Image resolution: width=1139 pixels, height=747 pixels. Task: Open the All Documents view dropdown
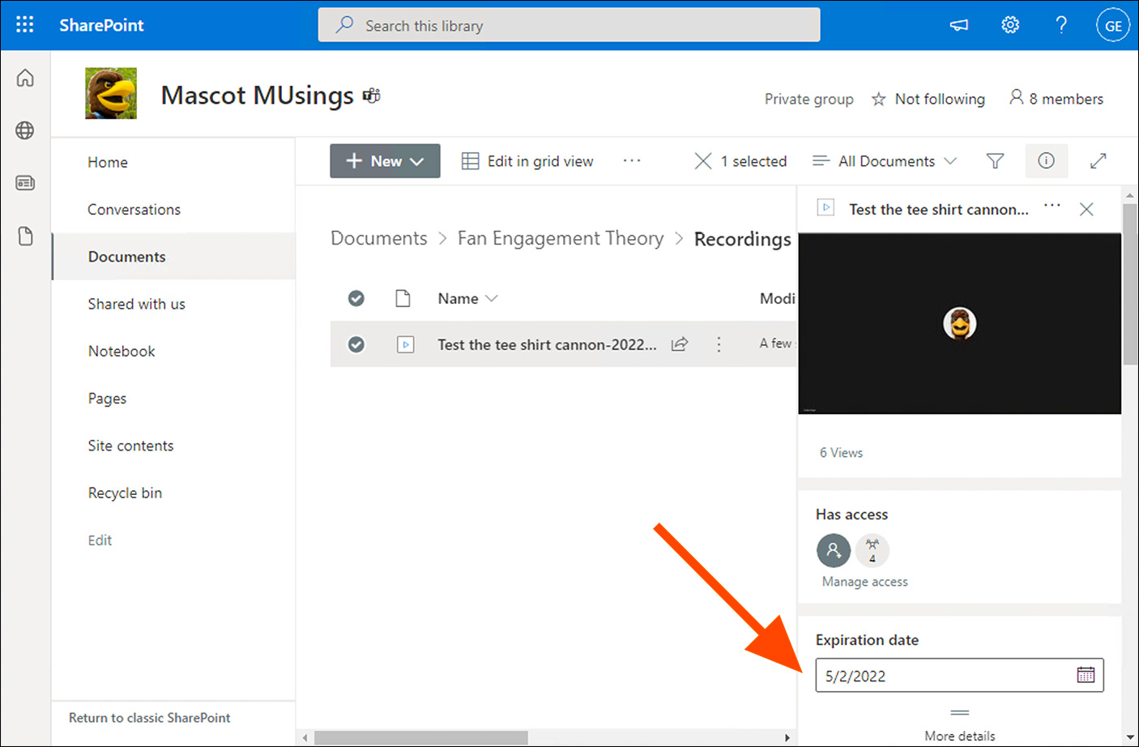(x=885, y=161)
